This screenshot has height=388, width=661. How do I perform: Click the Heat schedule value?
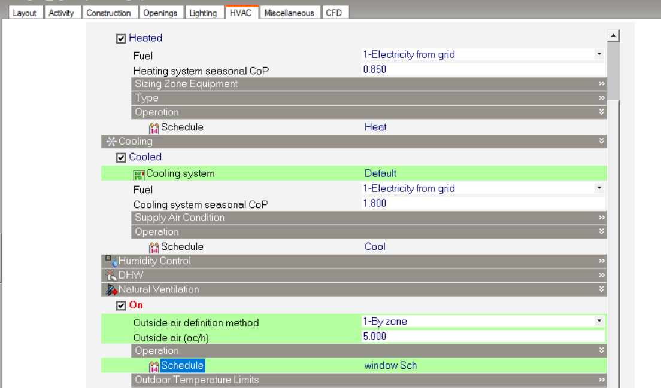tap(375, 127)
